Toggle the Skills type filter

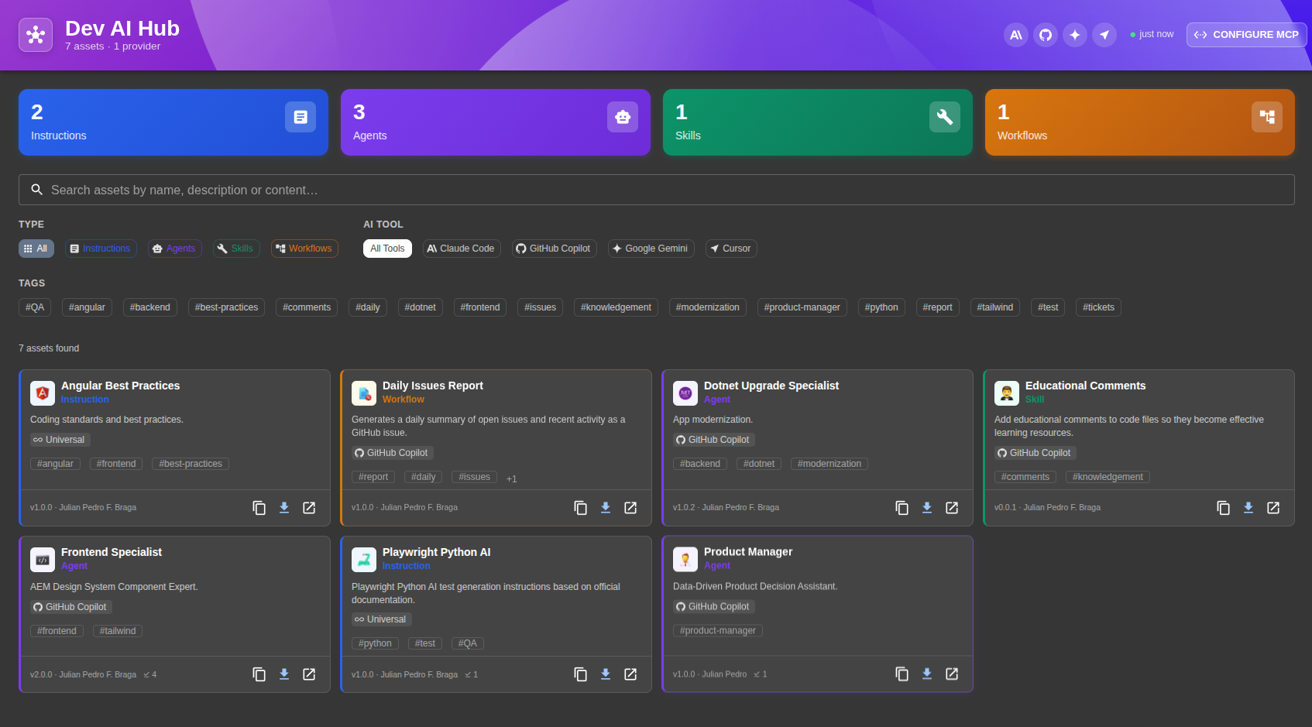(235, 249)
